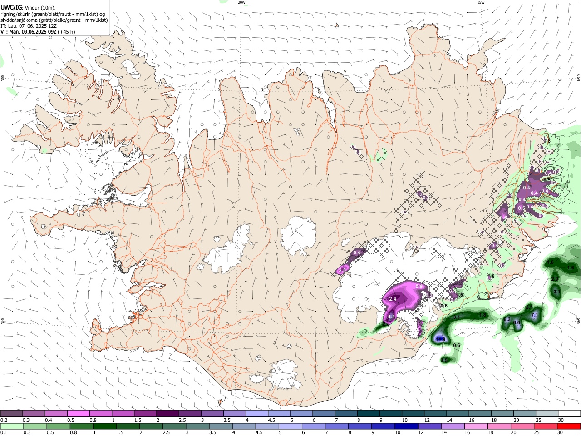Click the 'UWC/IG: Vindur (10m),' title line
581x436 pixels.
click(x=28, y=8)
